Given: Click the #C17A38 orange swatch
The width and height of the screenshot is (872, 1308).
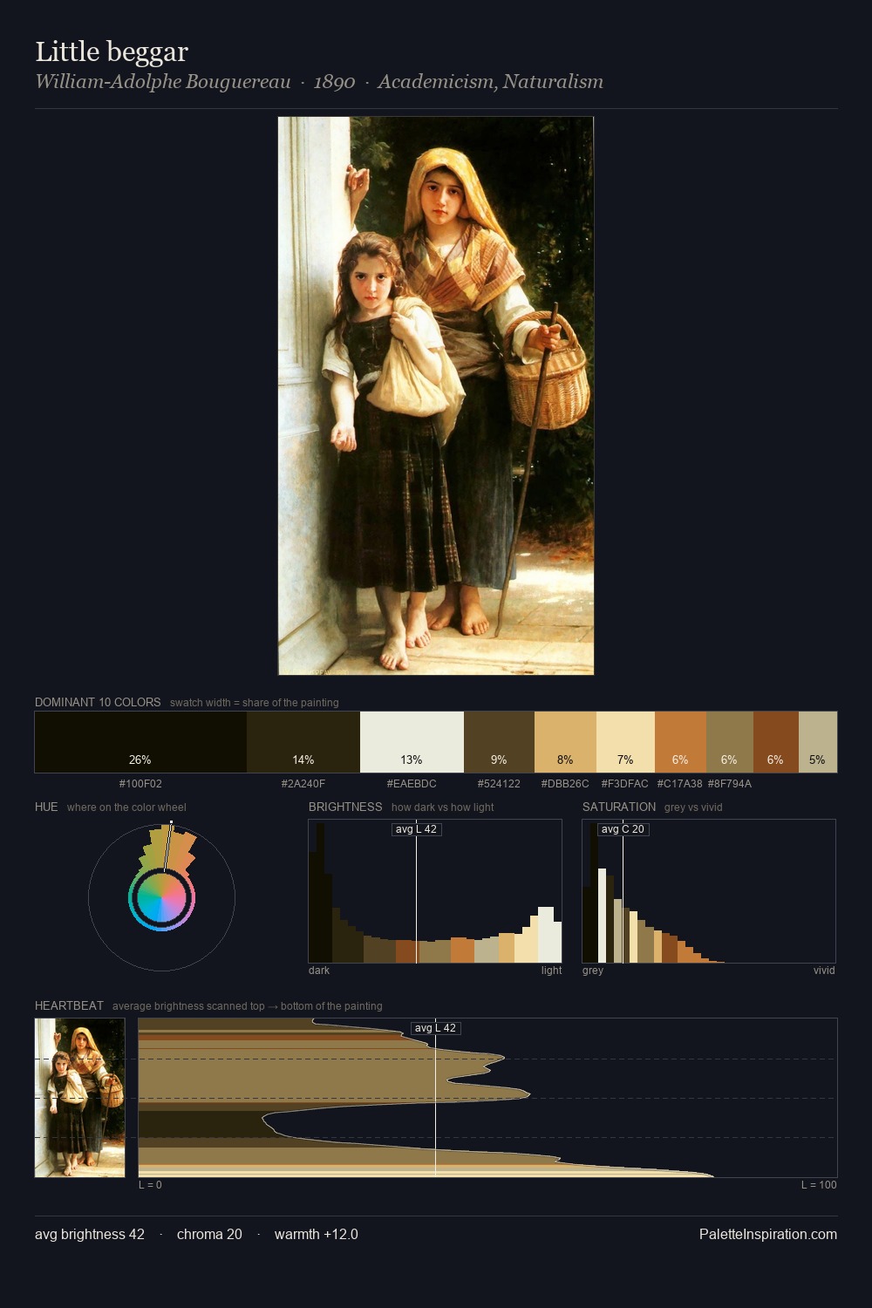Looking at the screenshot, I should (680, 742).
